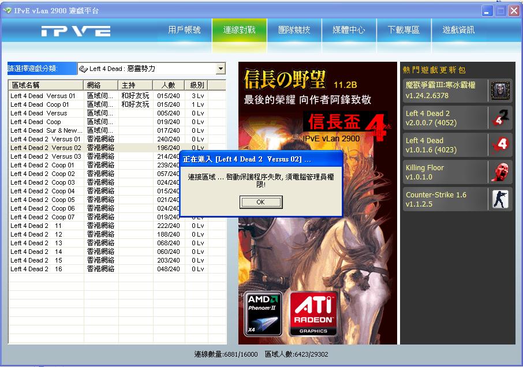Click the Warcraft III update pack icon

pos(500,91)
